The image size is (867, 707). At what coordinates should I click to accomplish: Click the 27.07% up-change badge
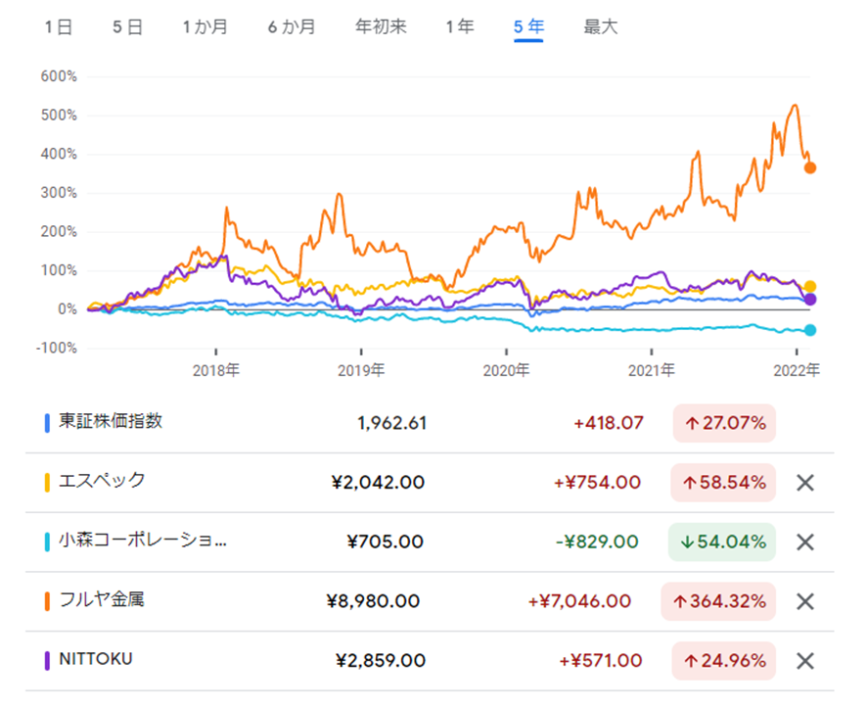[724, 423]
